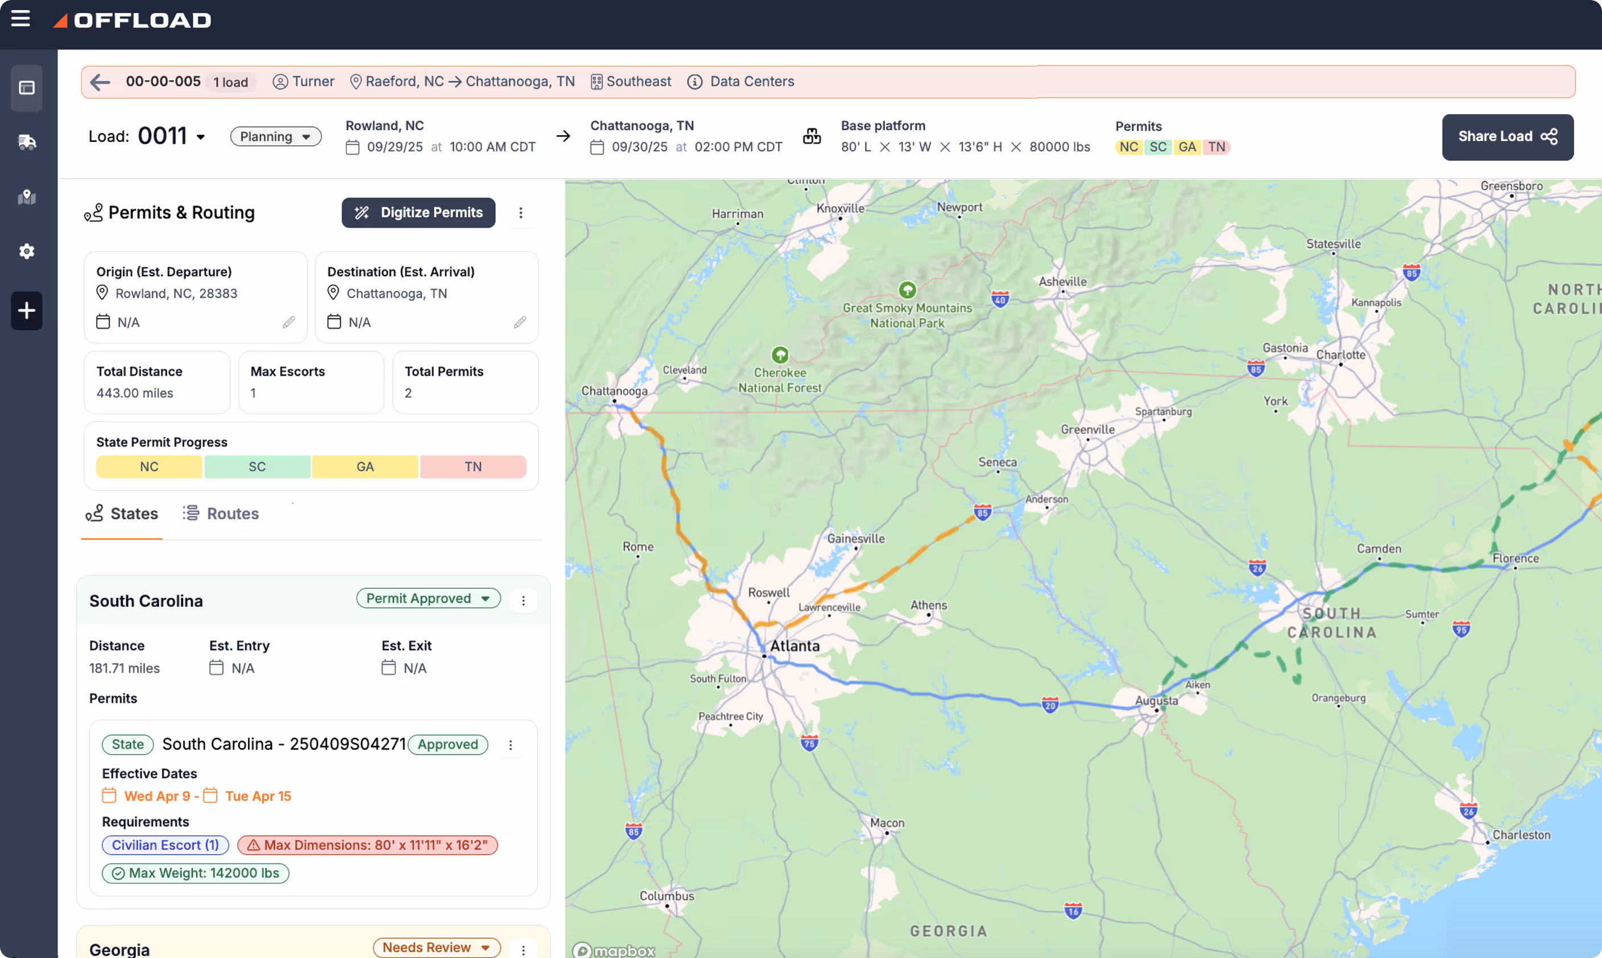
Task: Edit origin departure with pencil icon
Action: (289, 322)
